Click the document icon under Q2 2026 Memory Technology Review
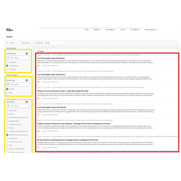Screen dimensions: 181x181 38,147
